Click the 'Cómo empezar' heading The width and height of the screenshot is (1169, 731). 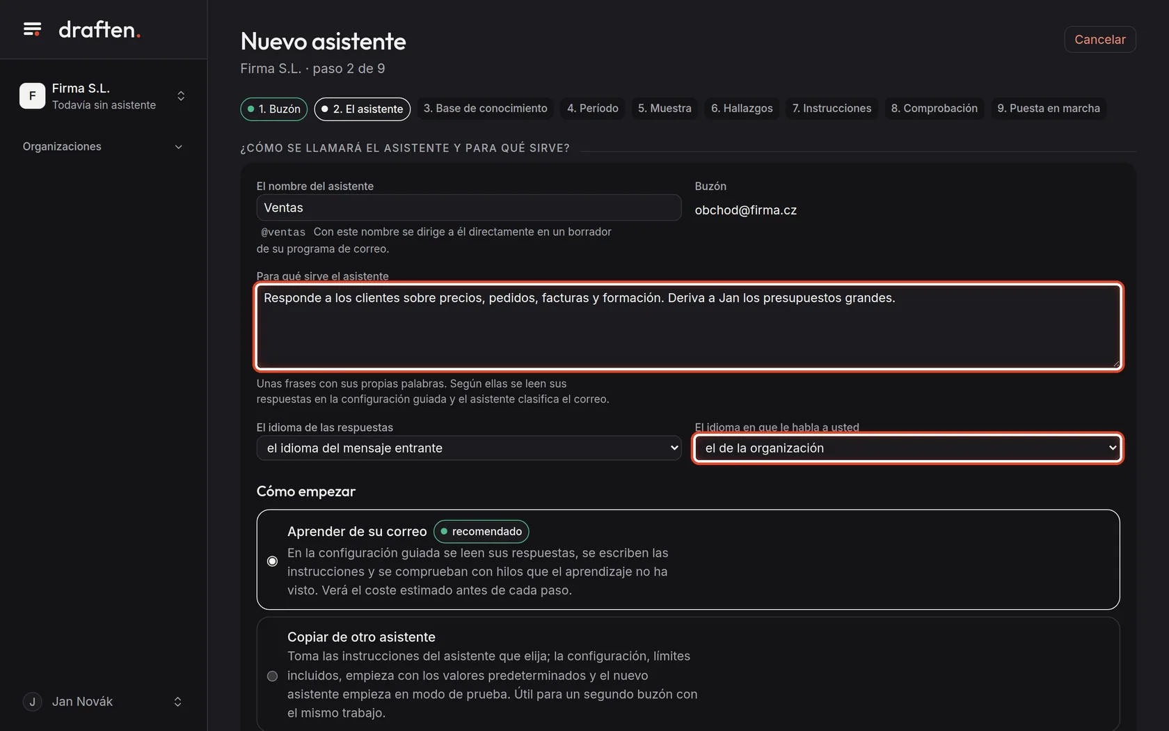click(305, 492)
